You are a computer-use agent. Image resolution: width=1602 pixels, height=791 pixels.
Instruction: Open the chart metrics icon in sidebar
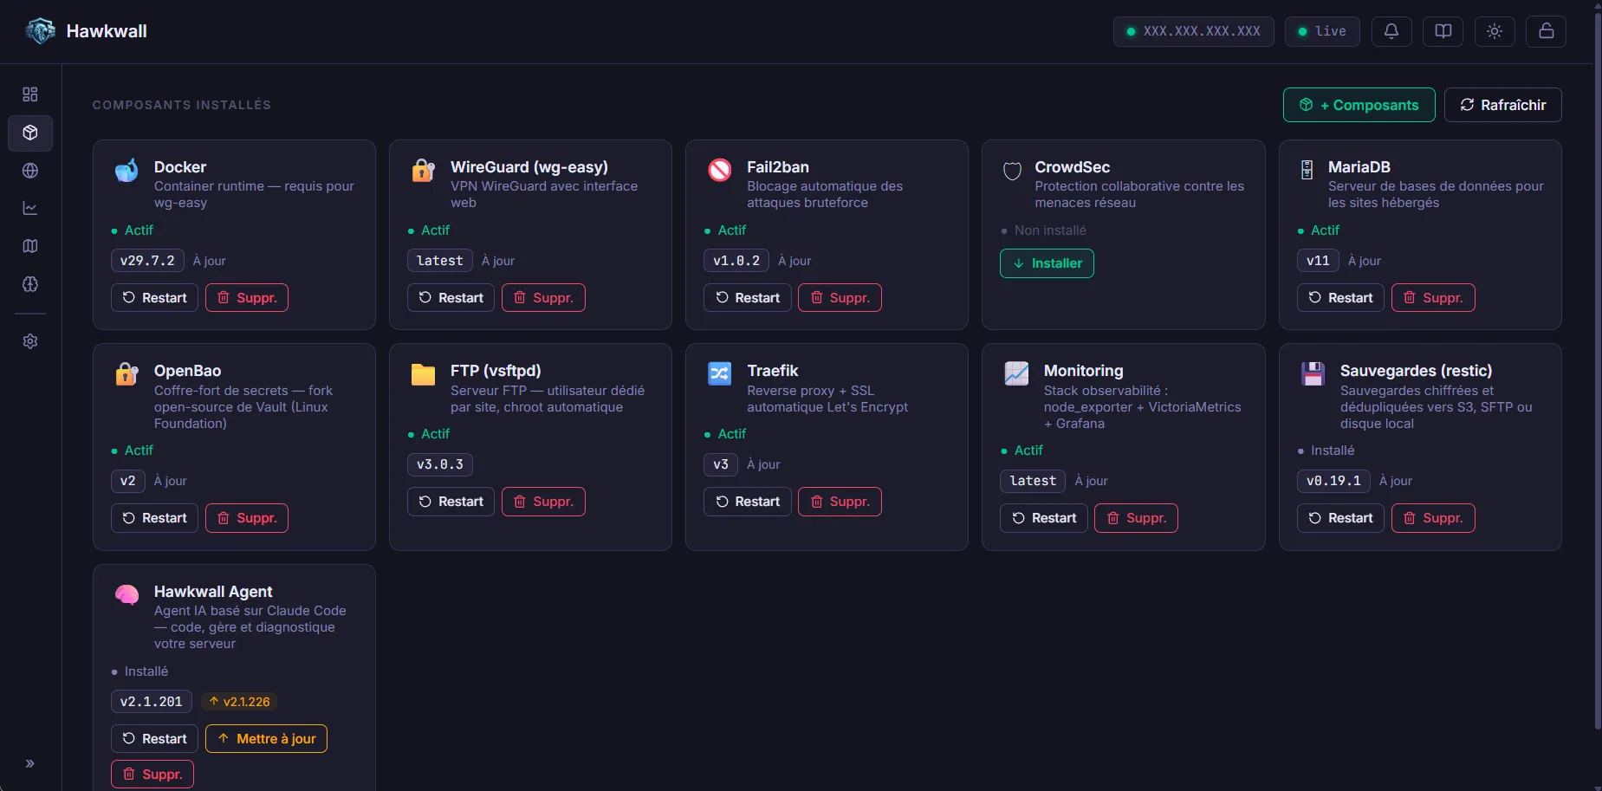(x=30, y=208)
